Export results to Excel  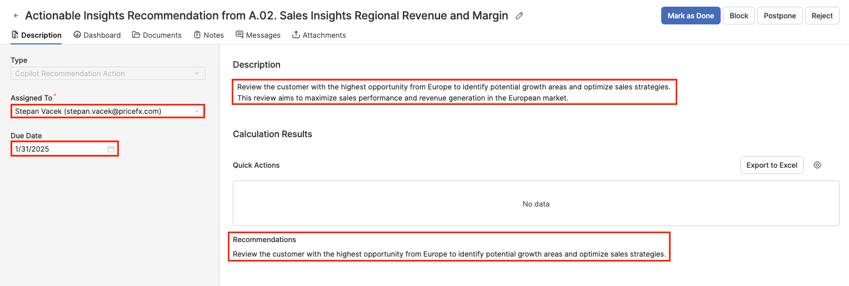coord(772,165)
